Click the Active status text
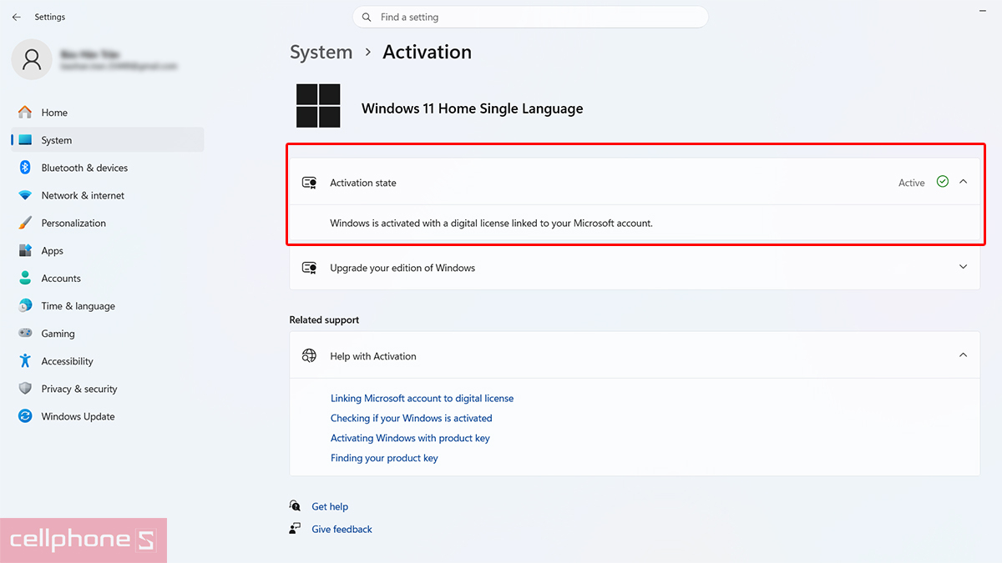 point(912,183)
